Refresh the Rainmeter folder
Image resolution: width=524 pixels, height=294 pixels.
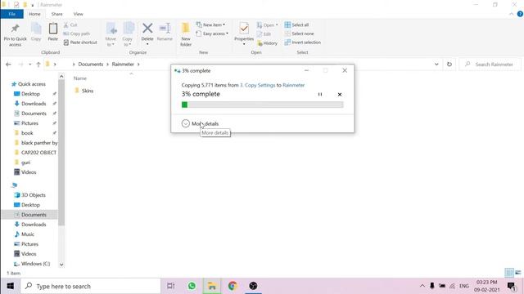pos(449,65)
